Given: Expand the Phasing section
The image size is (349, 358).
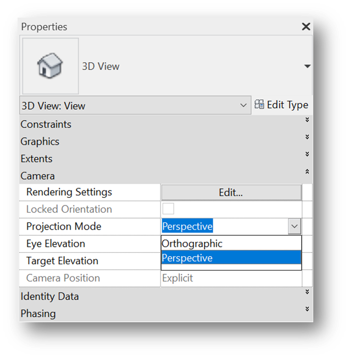Looking at the screenshot, I should click(307, 309).
